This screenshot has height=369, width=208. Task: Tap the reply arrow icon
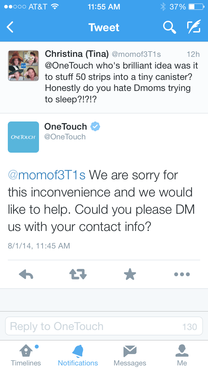click(26, 274)
